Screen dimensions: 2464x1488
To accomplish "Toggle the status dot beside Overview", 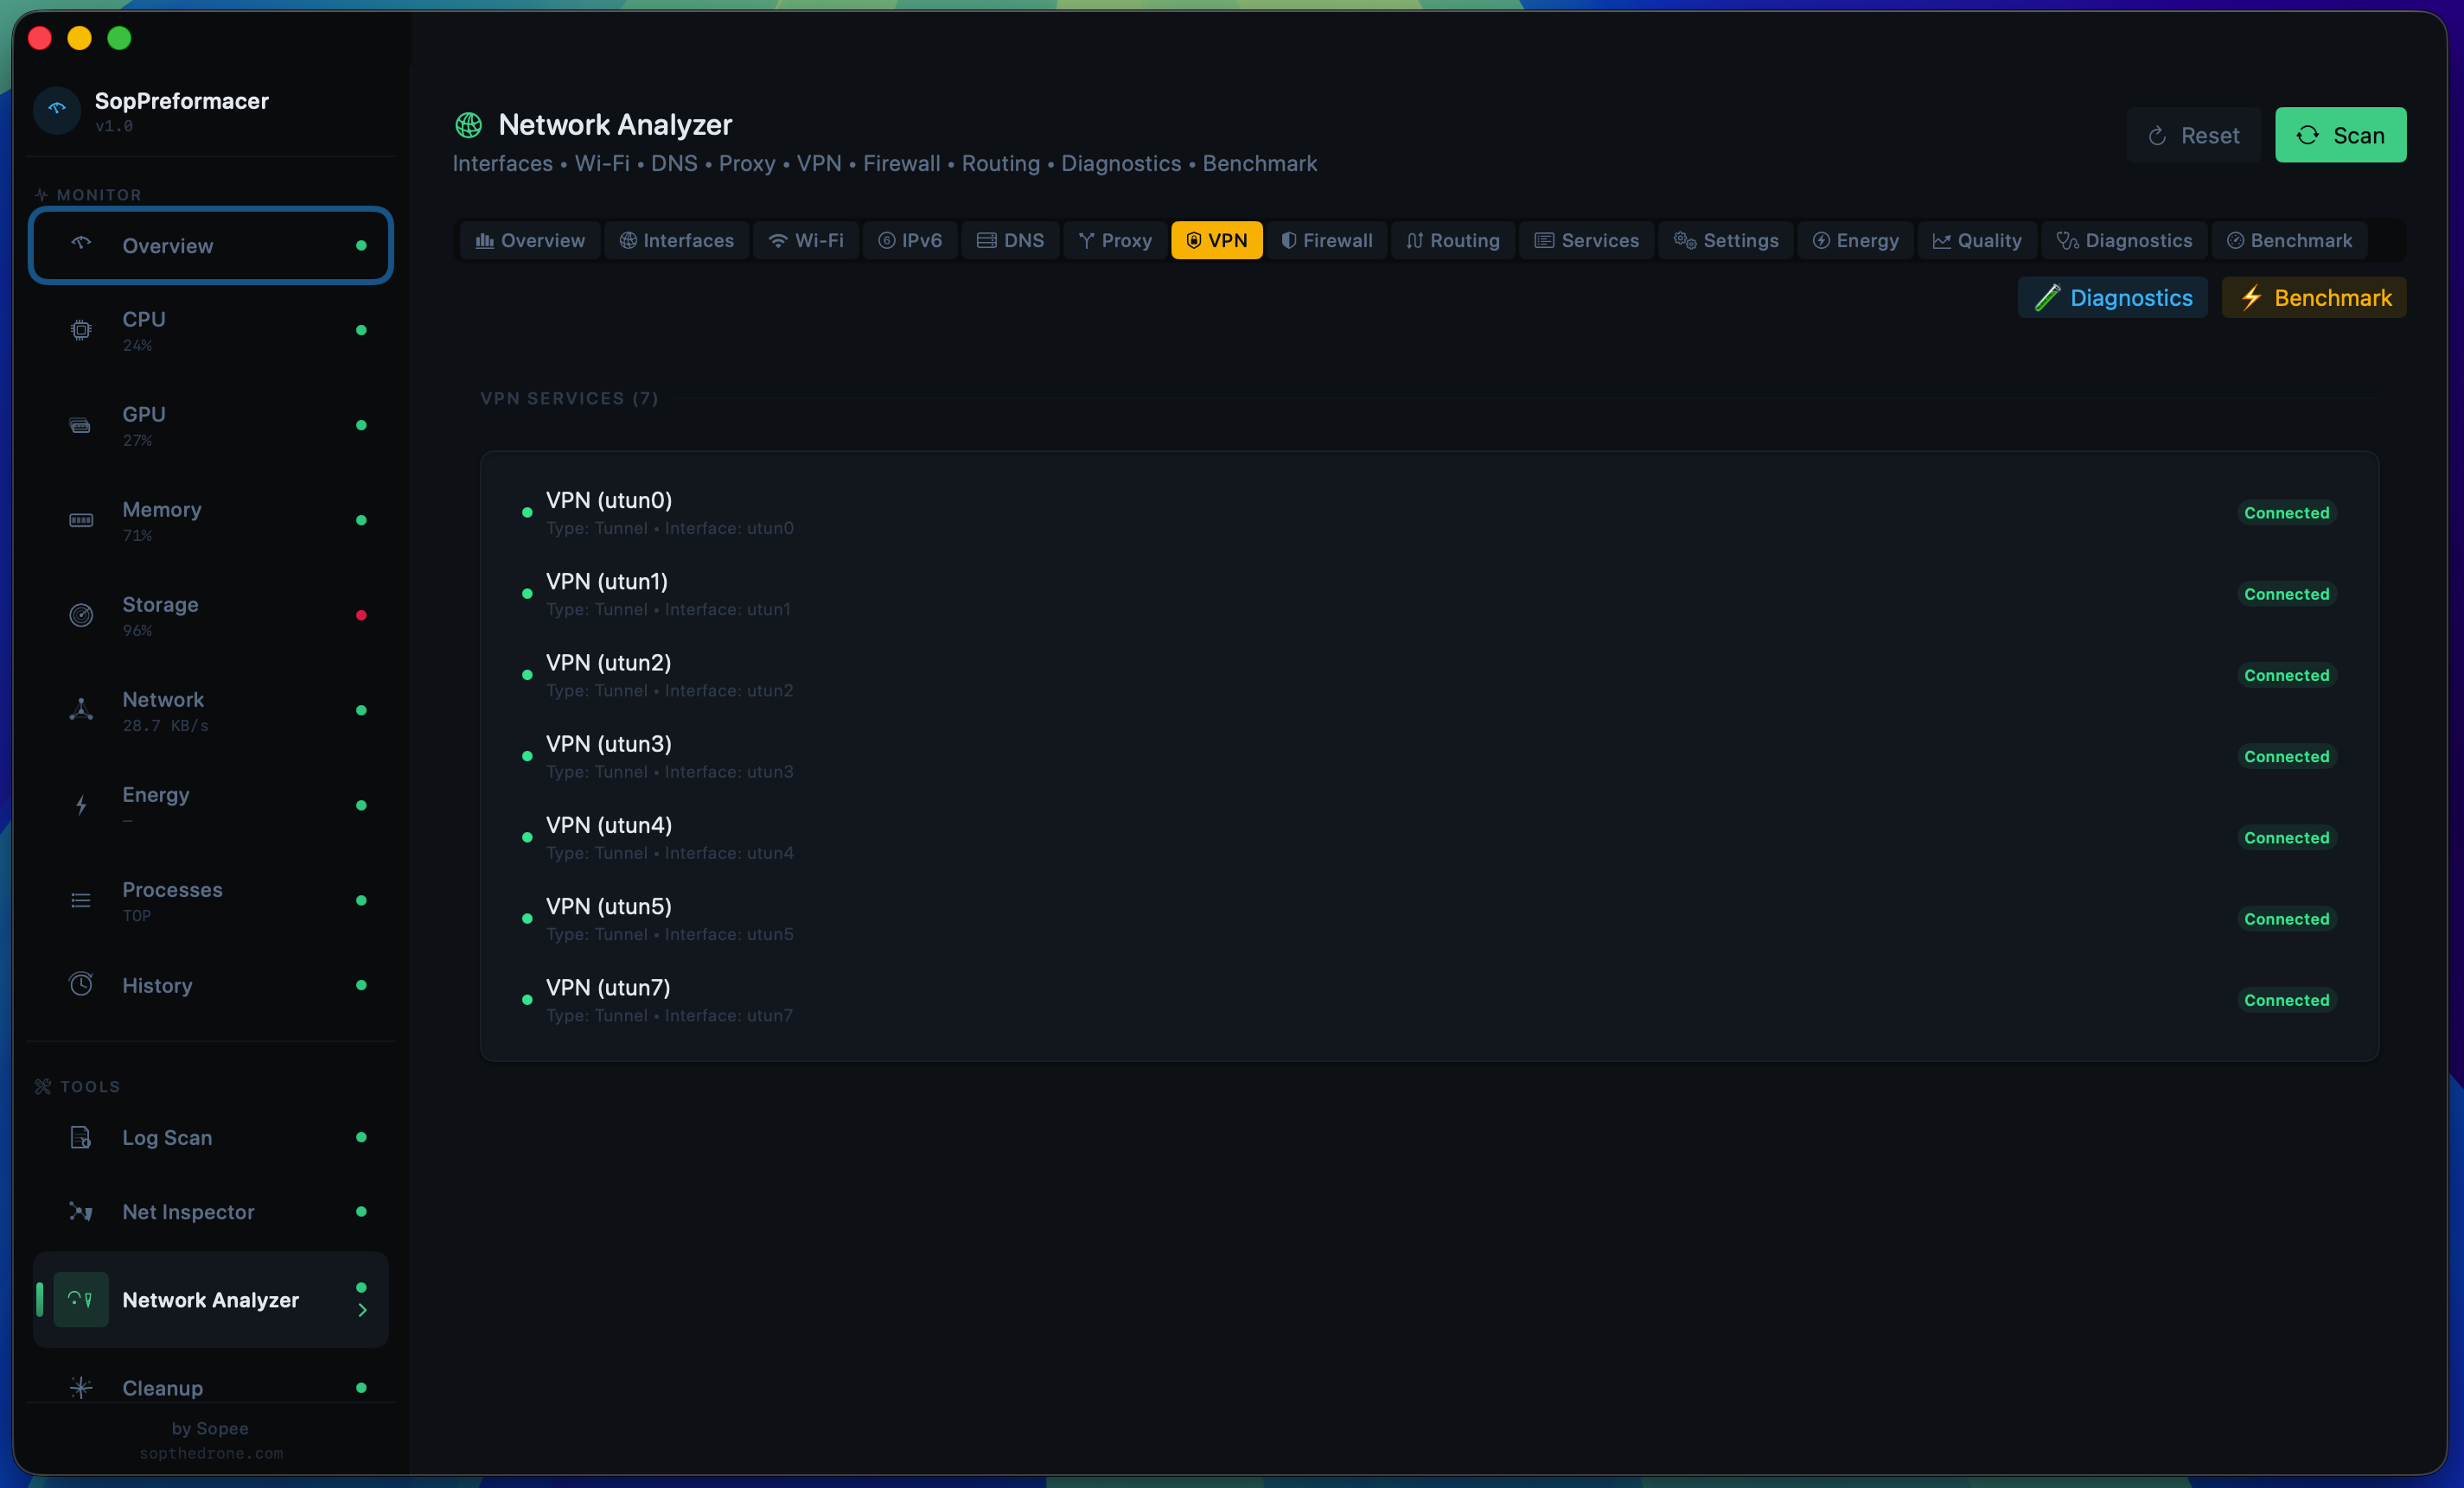I will coord(361,245).
